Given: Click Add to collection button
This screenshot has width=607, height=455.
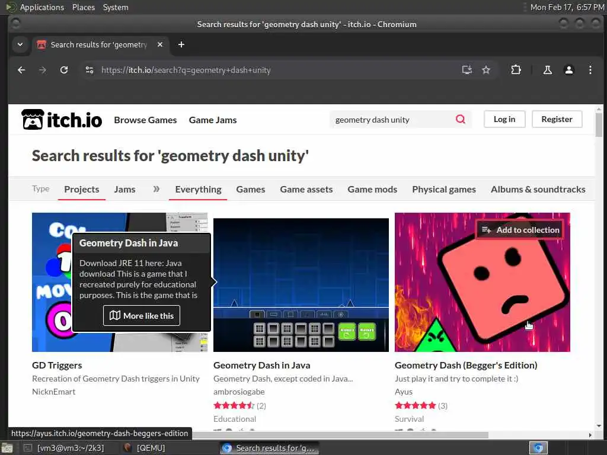Looking at the screenshot, I should coord(519,230).
